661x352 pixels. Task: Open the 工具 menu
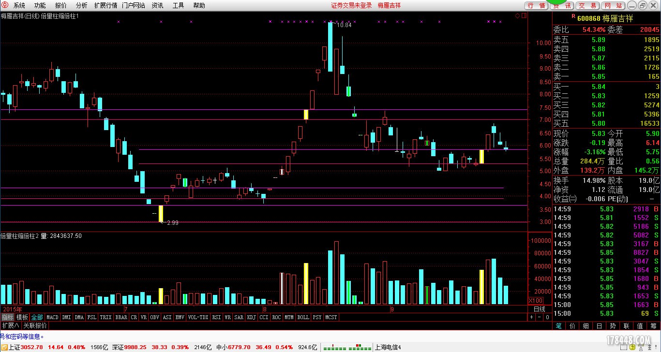(x=178, y=5)
